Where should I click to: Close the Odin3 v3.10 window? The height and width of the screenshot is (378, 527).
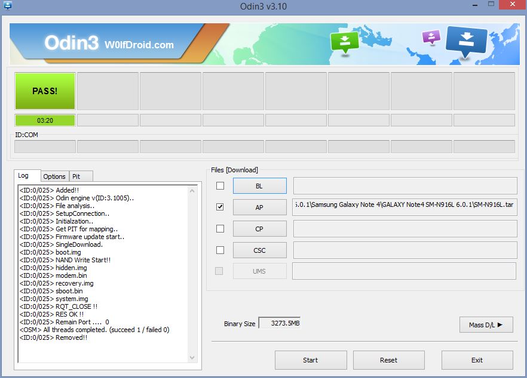click(x=513, y=4)
